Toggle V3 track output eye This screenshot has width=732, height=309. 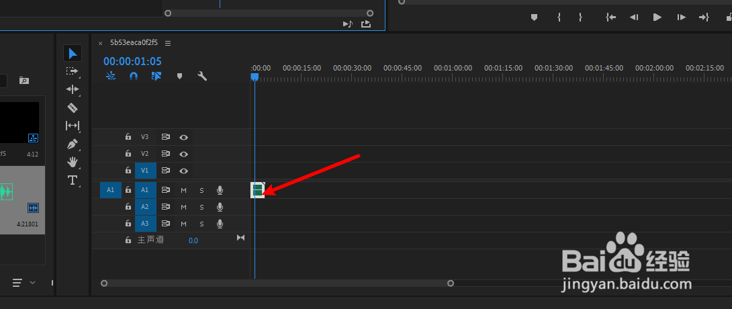click(184, 137)
